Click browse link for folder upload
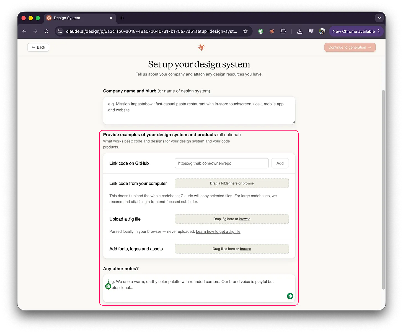 248,183
